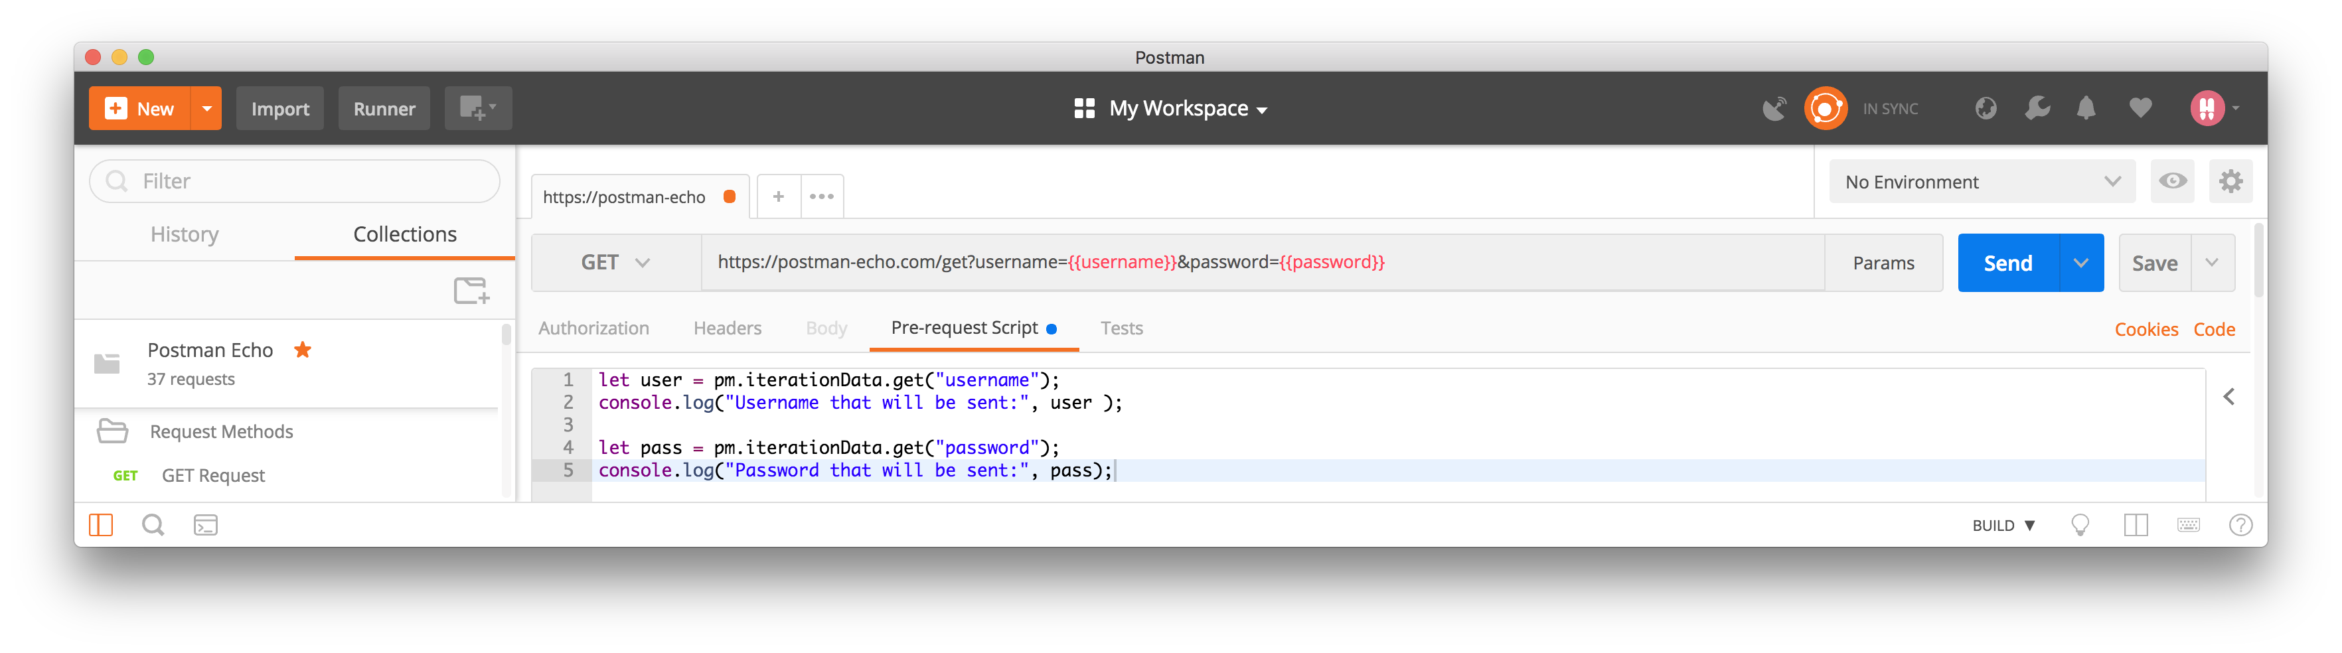Open the Postman Console icon
Screen dimensions: 2342x653
coord(206,525)
